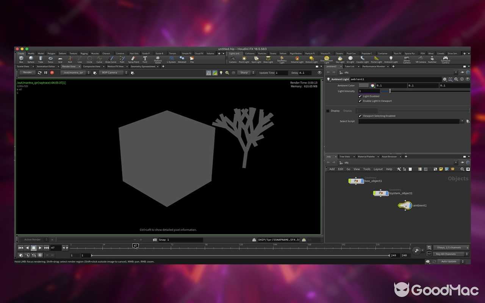Select the Metaball shelf tool
This screenshot has width=485, height=303.
182,59
